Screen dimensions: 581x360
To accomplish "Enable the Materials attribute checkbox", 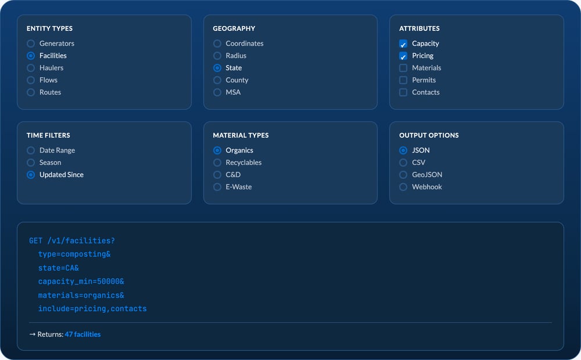I will (x=403, y=68).
